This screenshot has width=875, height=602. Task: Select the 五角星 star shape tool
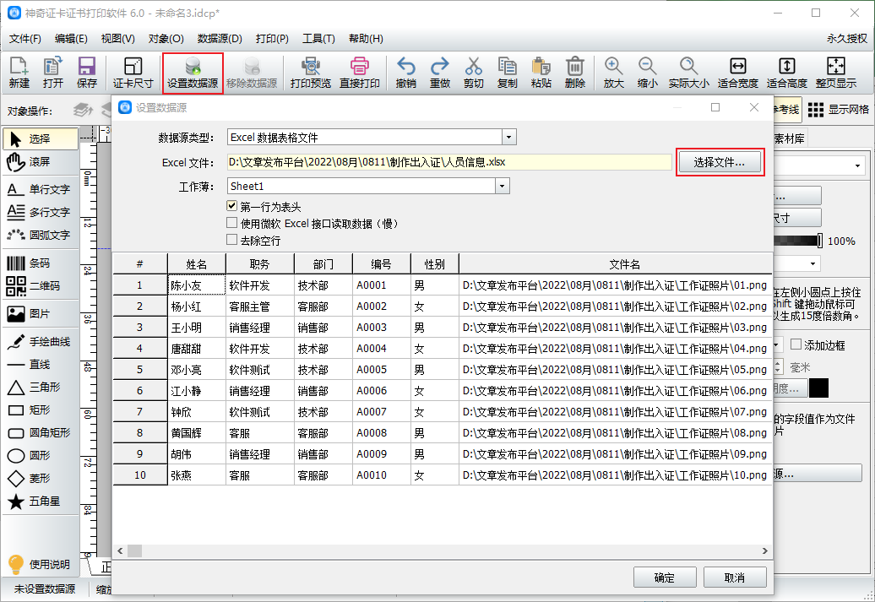coord(40,502)
